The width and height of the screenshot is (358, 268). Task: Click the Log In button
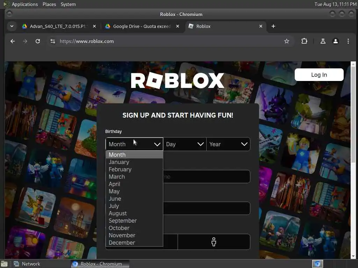319,75
